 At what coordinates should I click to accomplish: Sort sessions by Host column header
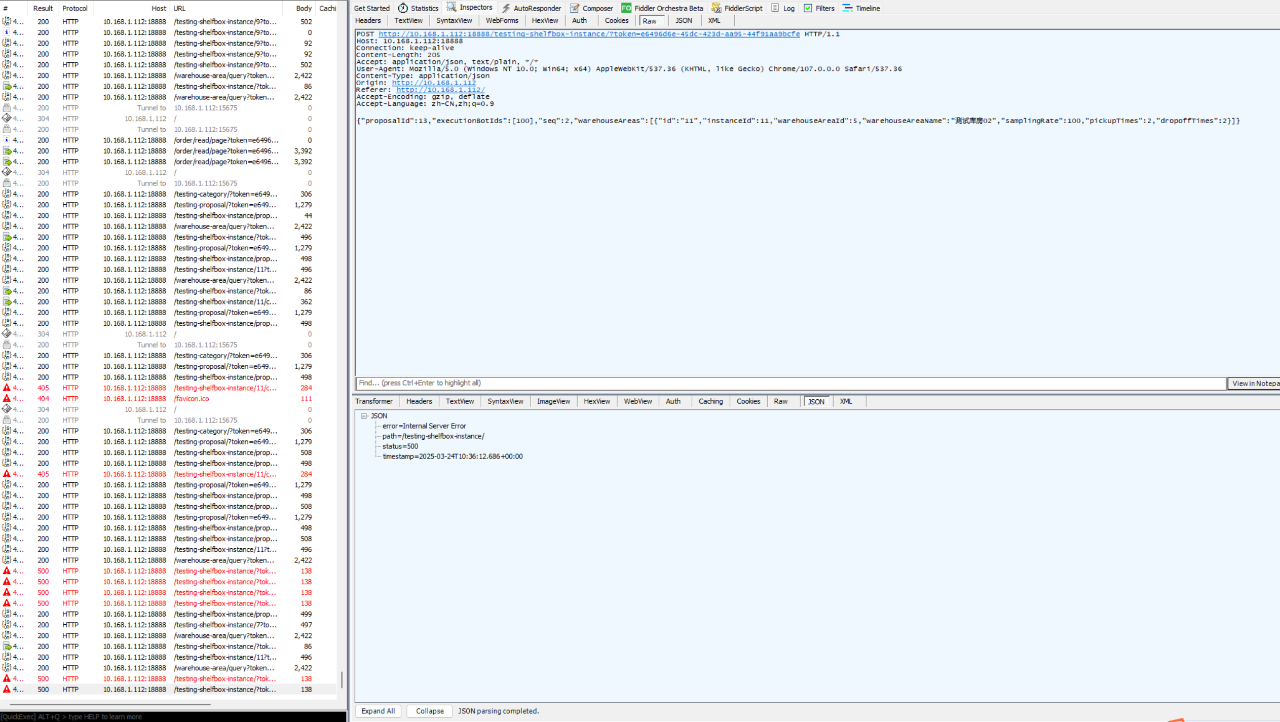tap(132, 8)
